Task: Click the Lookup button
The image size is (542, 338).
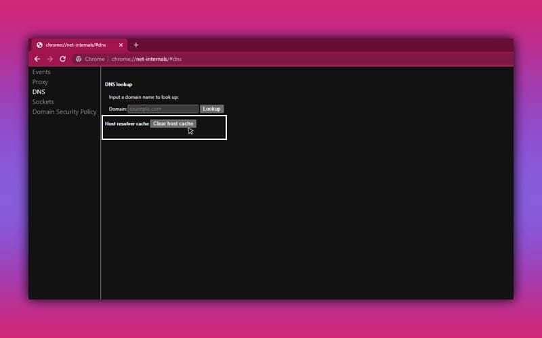Action: 211,109
